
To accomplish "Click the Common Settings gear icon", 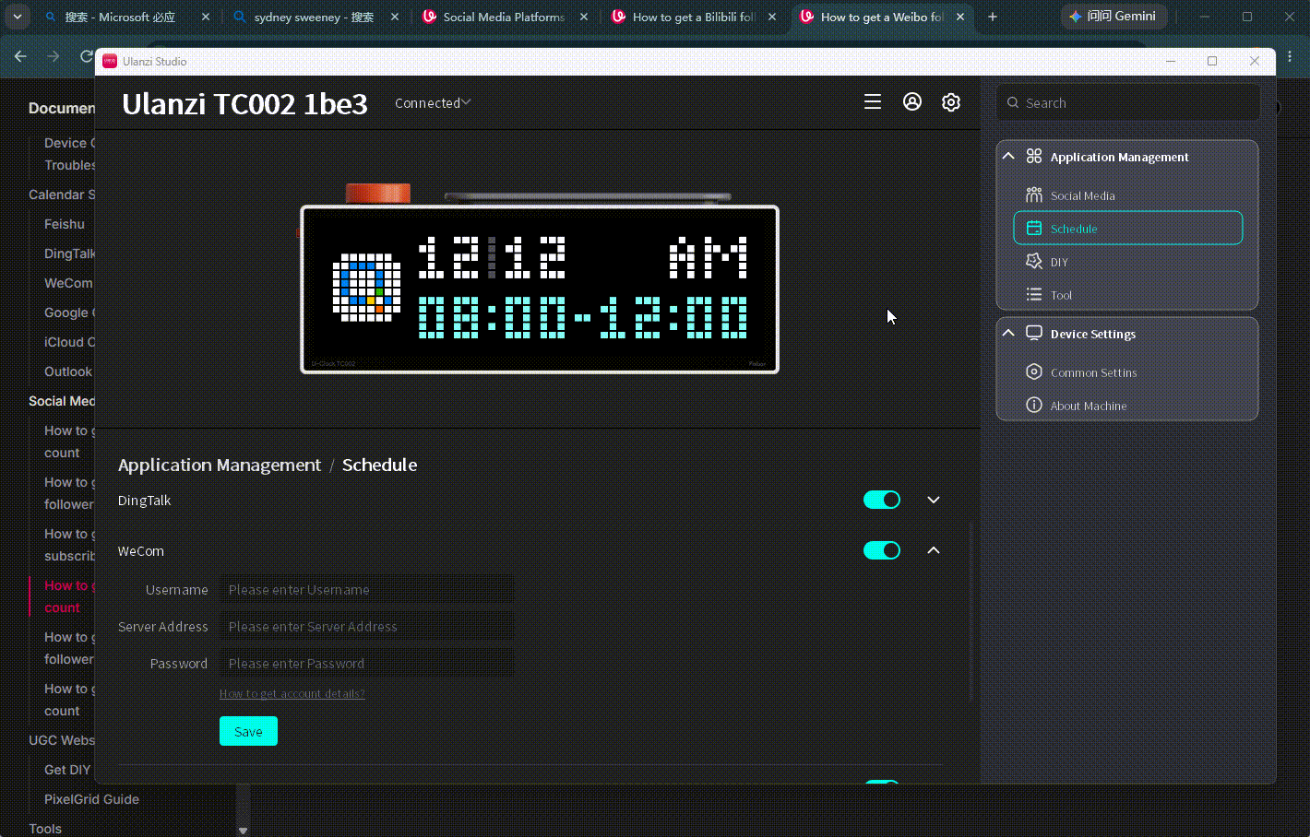I will coord(1034,371).
